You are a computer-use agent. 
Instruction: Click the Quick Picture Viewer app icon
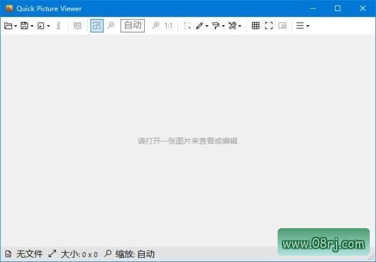tap(9, 8)
